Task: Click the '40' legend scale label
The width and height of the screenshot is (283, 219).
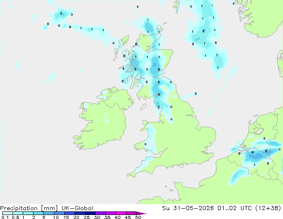Action: [117, 217]
